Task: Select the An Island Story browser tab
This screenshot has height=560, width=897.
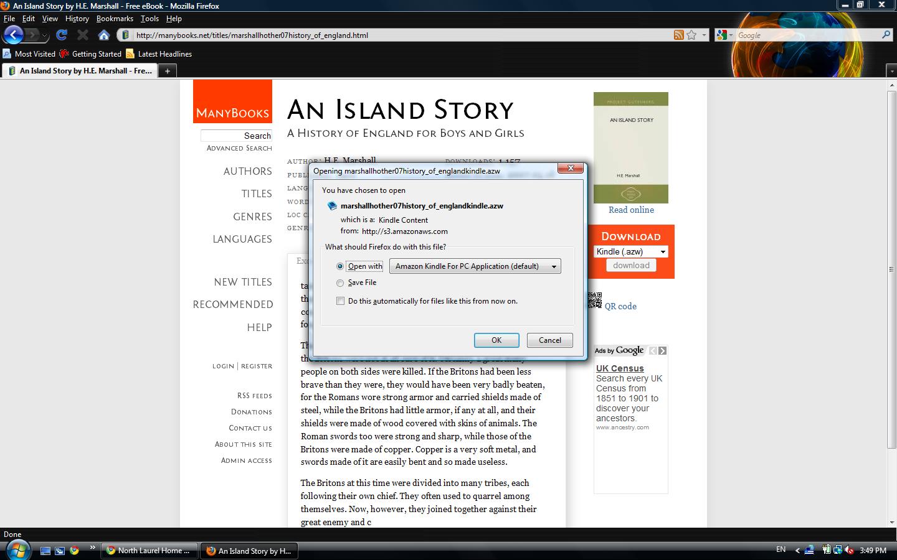Action: click(80, 71)
